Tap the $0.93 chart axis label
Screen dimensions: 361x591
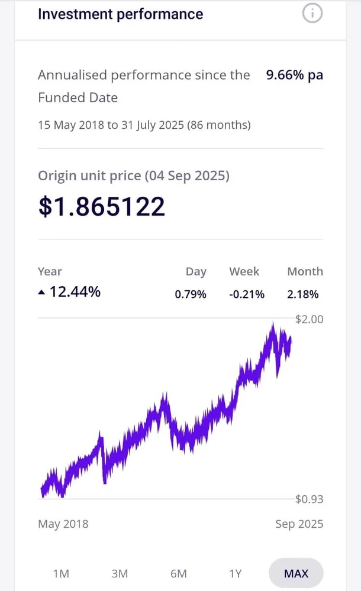tap(309, 499)
